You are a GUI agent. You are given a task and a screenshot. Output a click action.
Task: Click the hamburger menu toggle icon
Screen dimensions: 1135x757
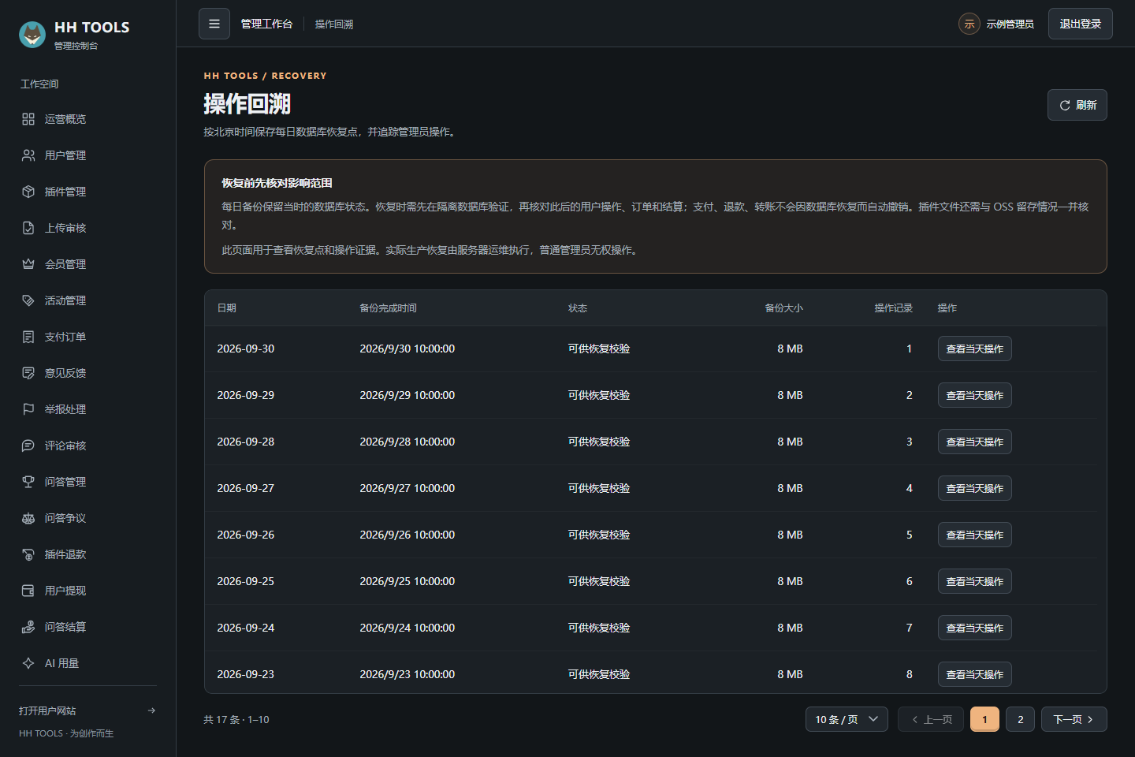click(x=214, y=24)
